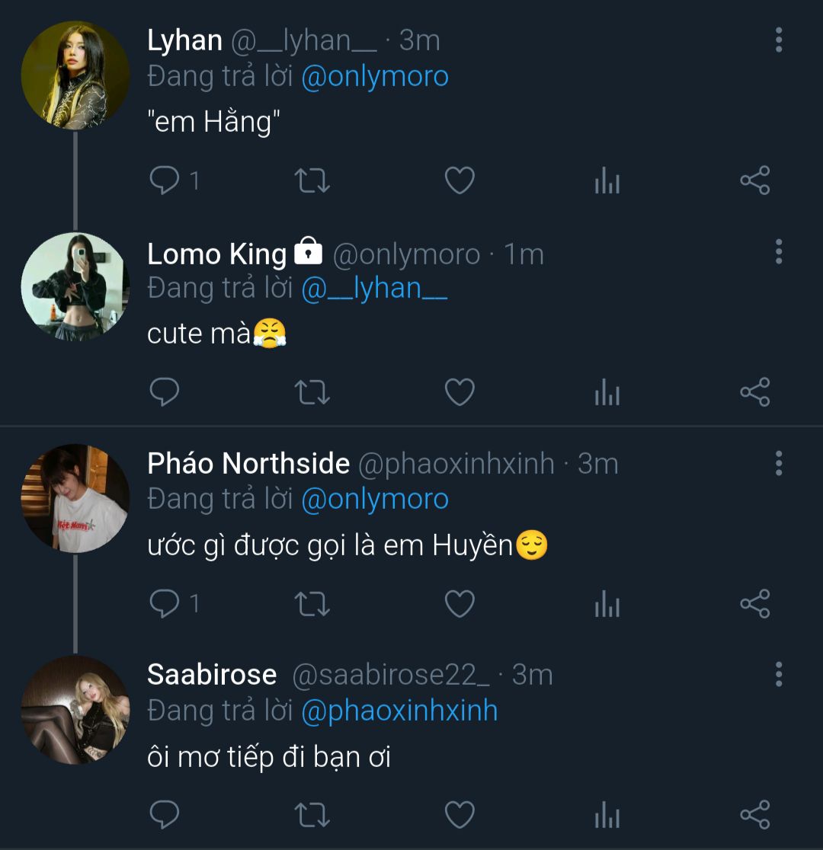View analytics on Pháo Northside's tweet
Image resolution: width=823 pixels, height=850 pixels.
pyautogui.click(x=607, y=605)
